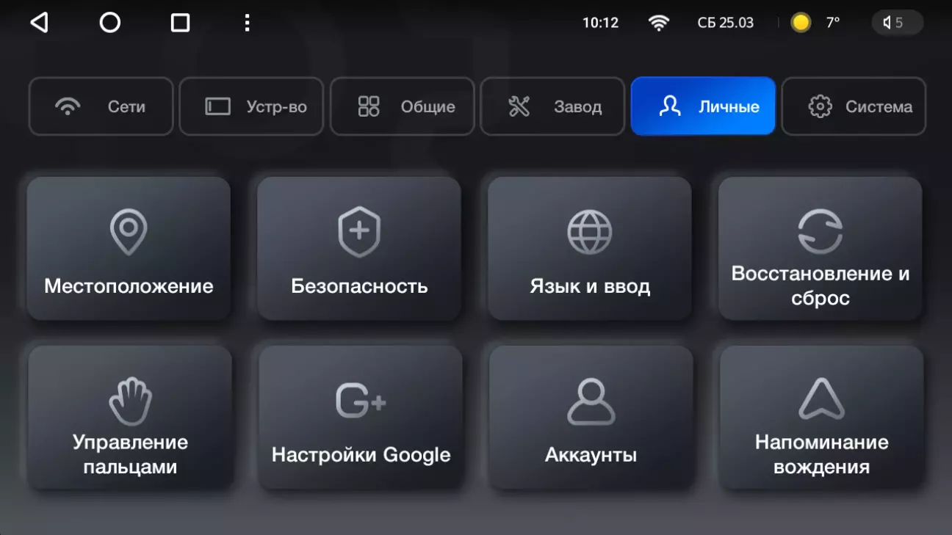The height and width of the screenshot is (535, 952).
Task: Select the Личные tab
Action: 703,106
